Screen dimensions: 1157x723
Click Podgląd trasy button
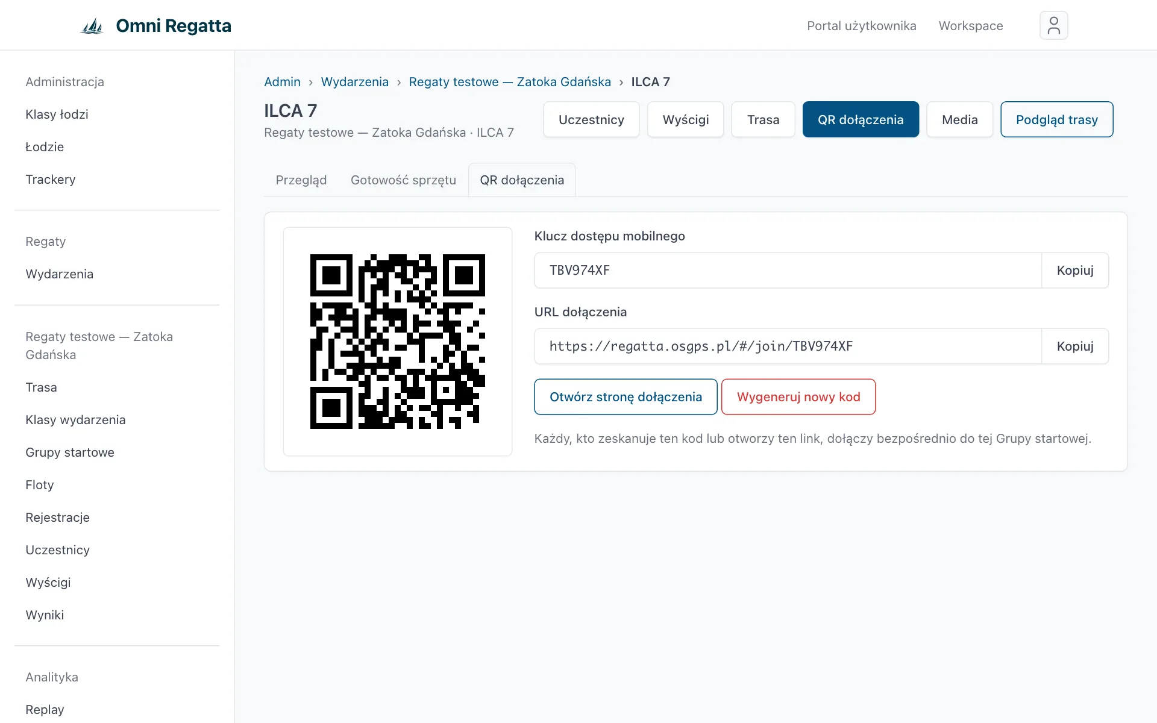pyautogui.click(x=1056, y=119)
